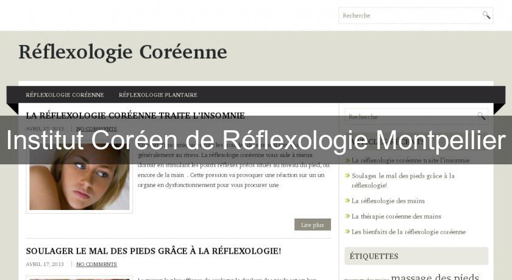The width and height of the screenshot is (512, 280).
Task: Click green arrow bullet beside La thérapie coréenne des mains
Action: point(347,216)
